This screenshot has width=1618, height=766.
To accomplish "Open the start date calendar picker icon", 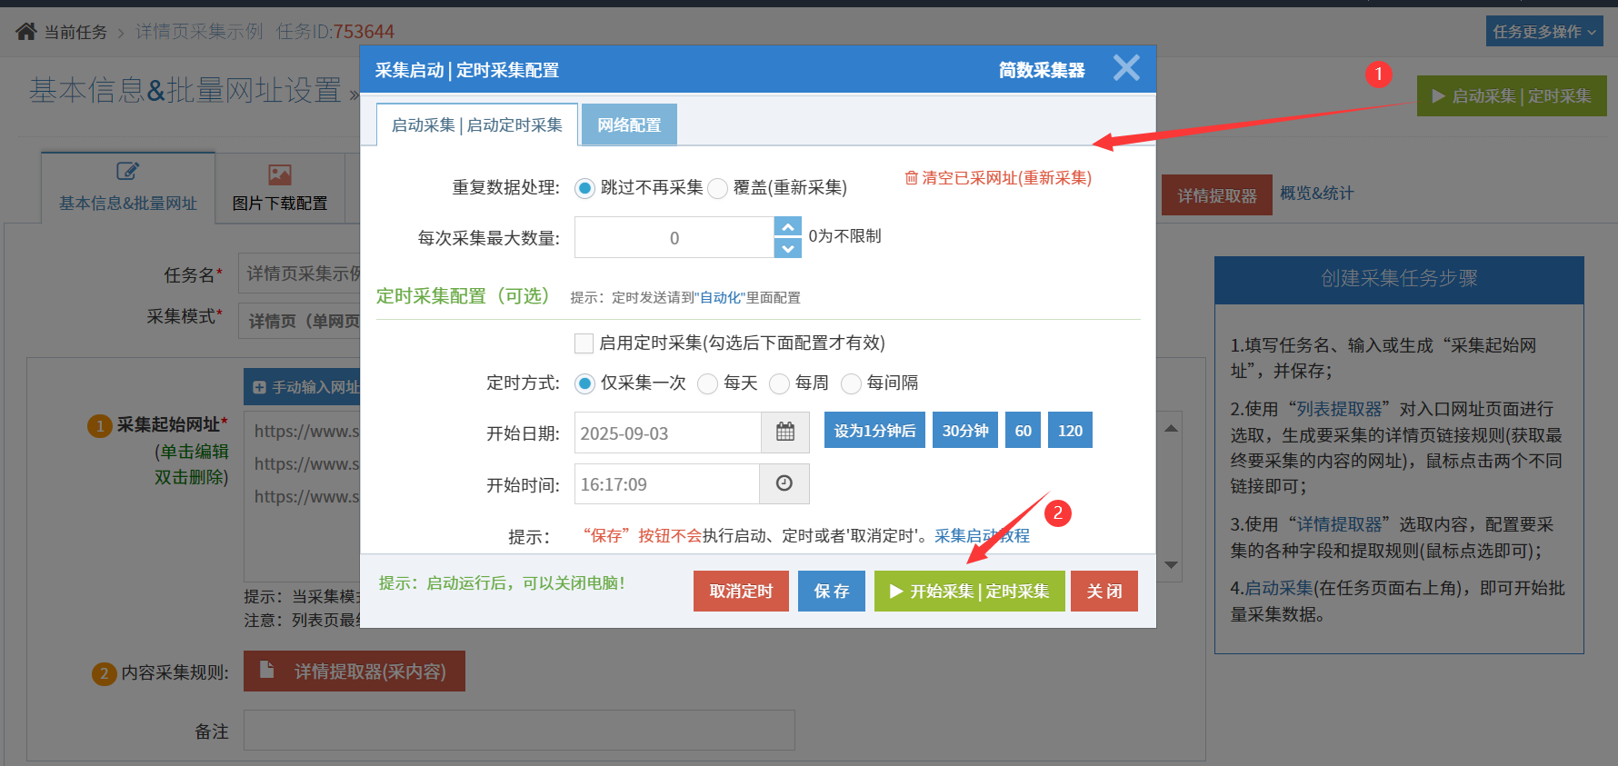I will pos(784,433).
